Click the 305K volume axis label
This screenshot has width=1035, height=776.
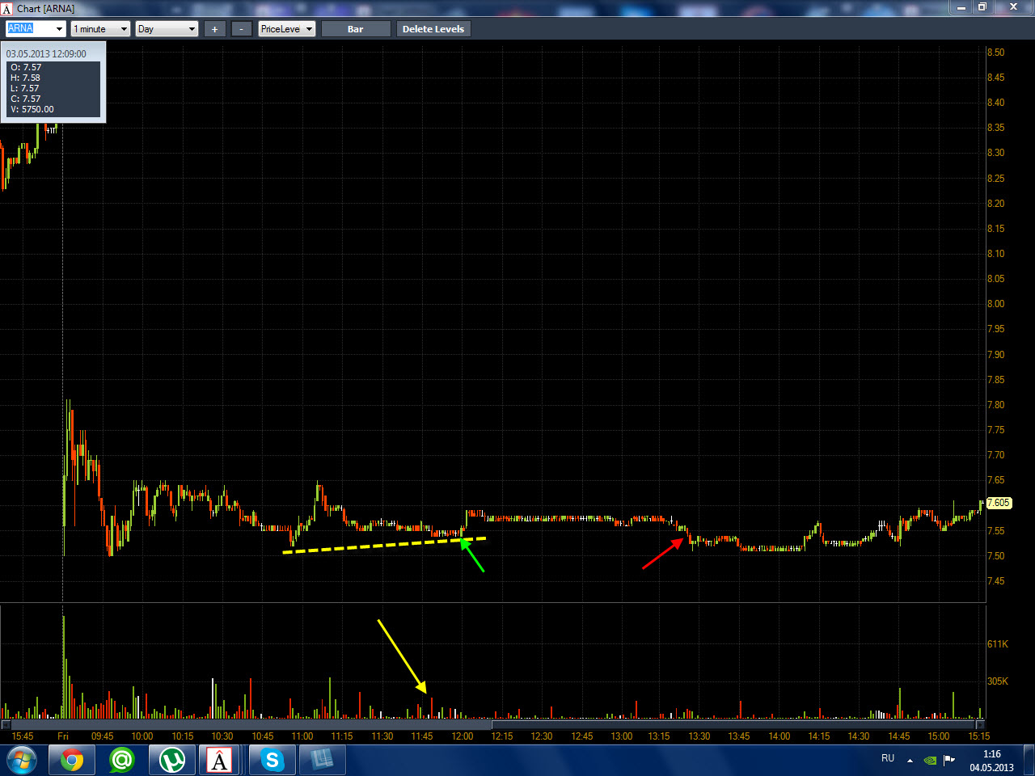998,681
